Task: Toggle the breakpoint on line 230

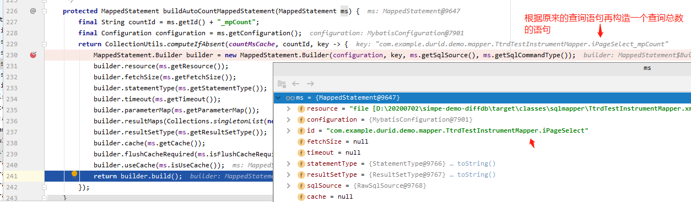Action: [33, 55]
